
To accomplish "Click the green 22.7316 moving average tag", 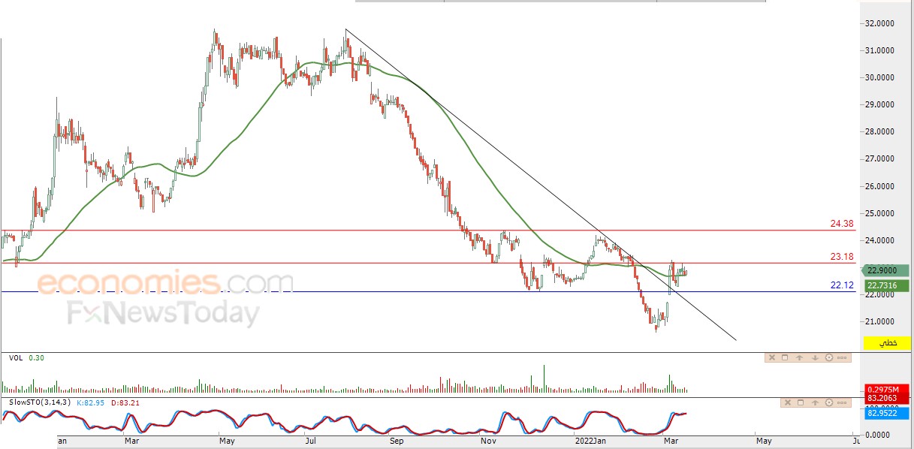I will tap(886, 285).
